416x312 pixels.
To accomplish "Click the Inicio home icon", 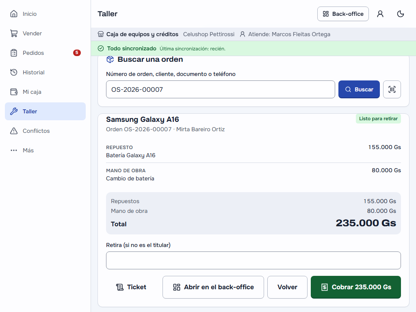I will [x=14, y=14].
